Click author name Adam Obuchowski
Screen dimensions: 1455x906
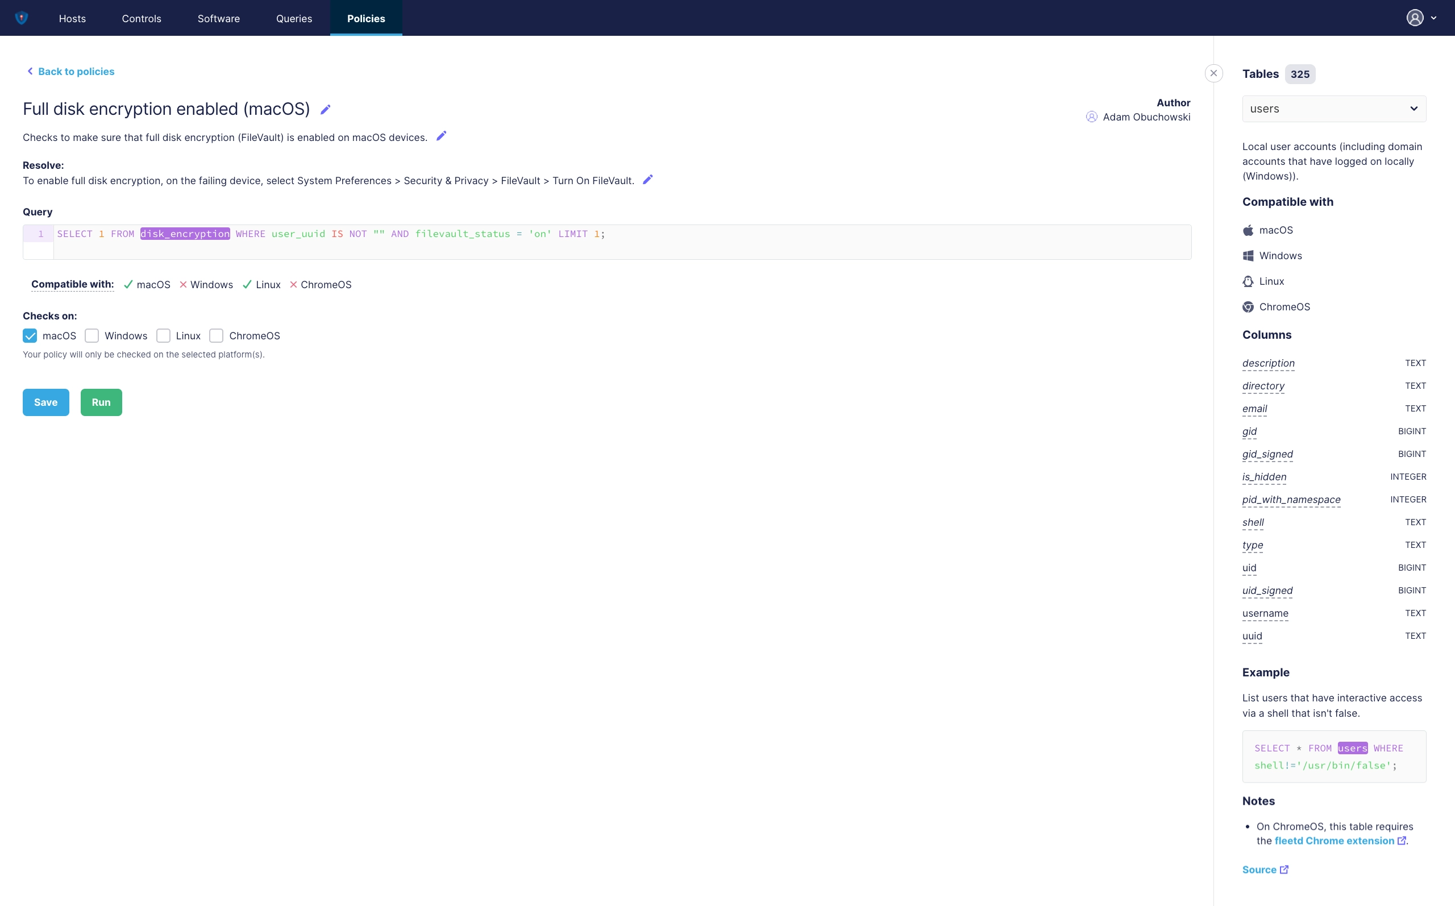click(x=1146, y=117)
